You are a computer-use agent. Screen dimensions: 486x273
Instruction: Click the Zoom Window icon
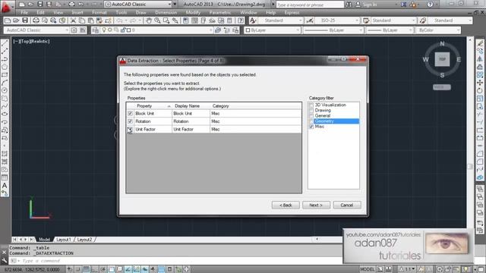pos(166,20)
